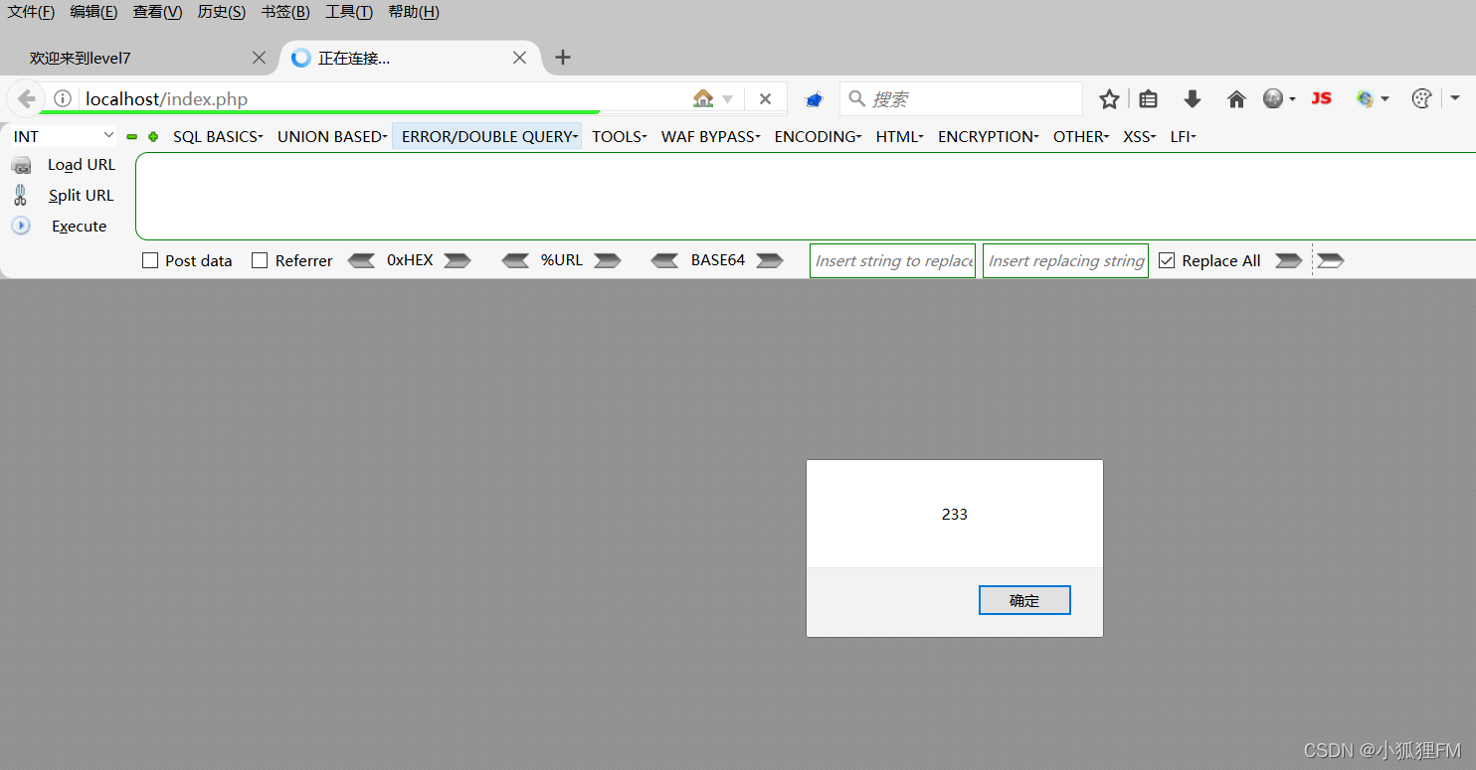The image size is (1476, 770).
Task: Bookmark this page with the star icon
Action: click(1109, 99)
